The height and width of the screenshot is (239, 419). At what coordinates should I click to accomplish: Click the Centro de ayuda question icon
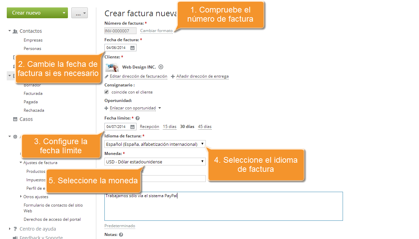(x=15, y=229)
